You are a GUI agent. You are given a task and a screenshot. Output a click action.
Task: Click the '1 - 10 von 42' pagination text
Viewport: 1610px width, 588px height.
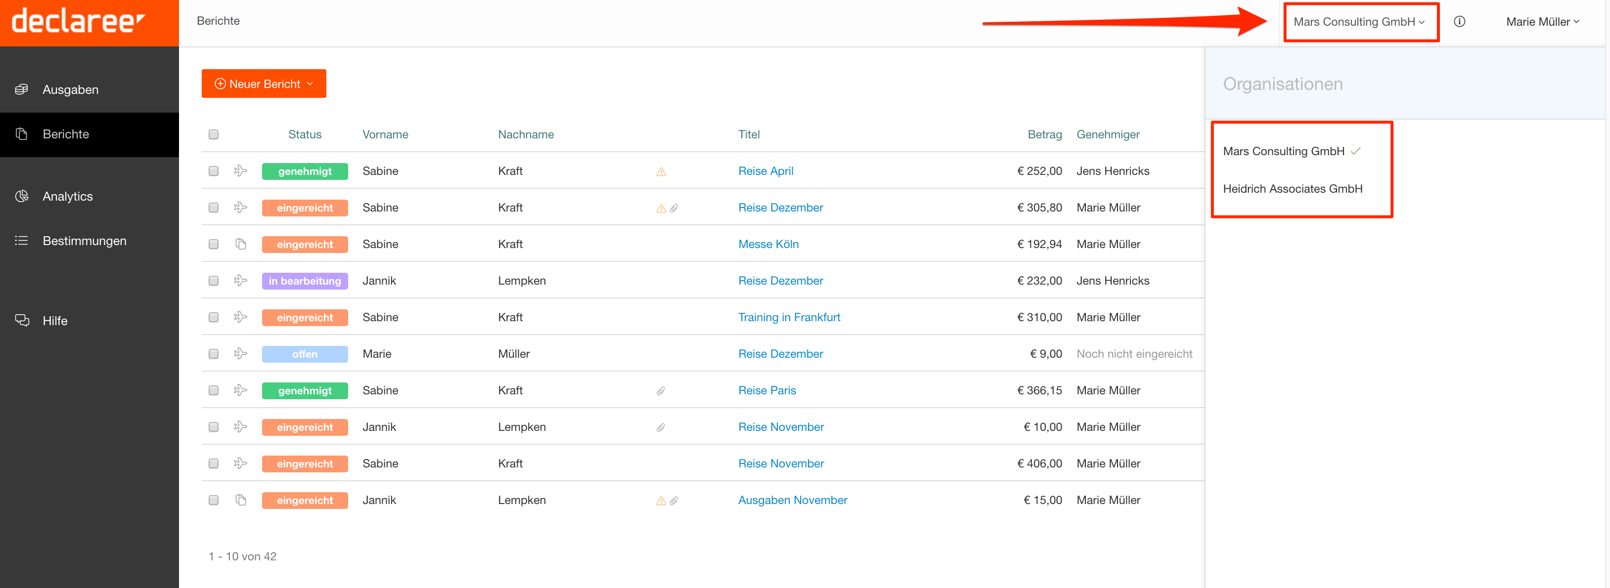pyautogui.click(x=242, y=556)
